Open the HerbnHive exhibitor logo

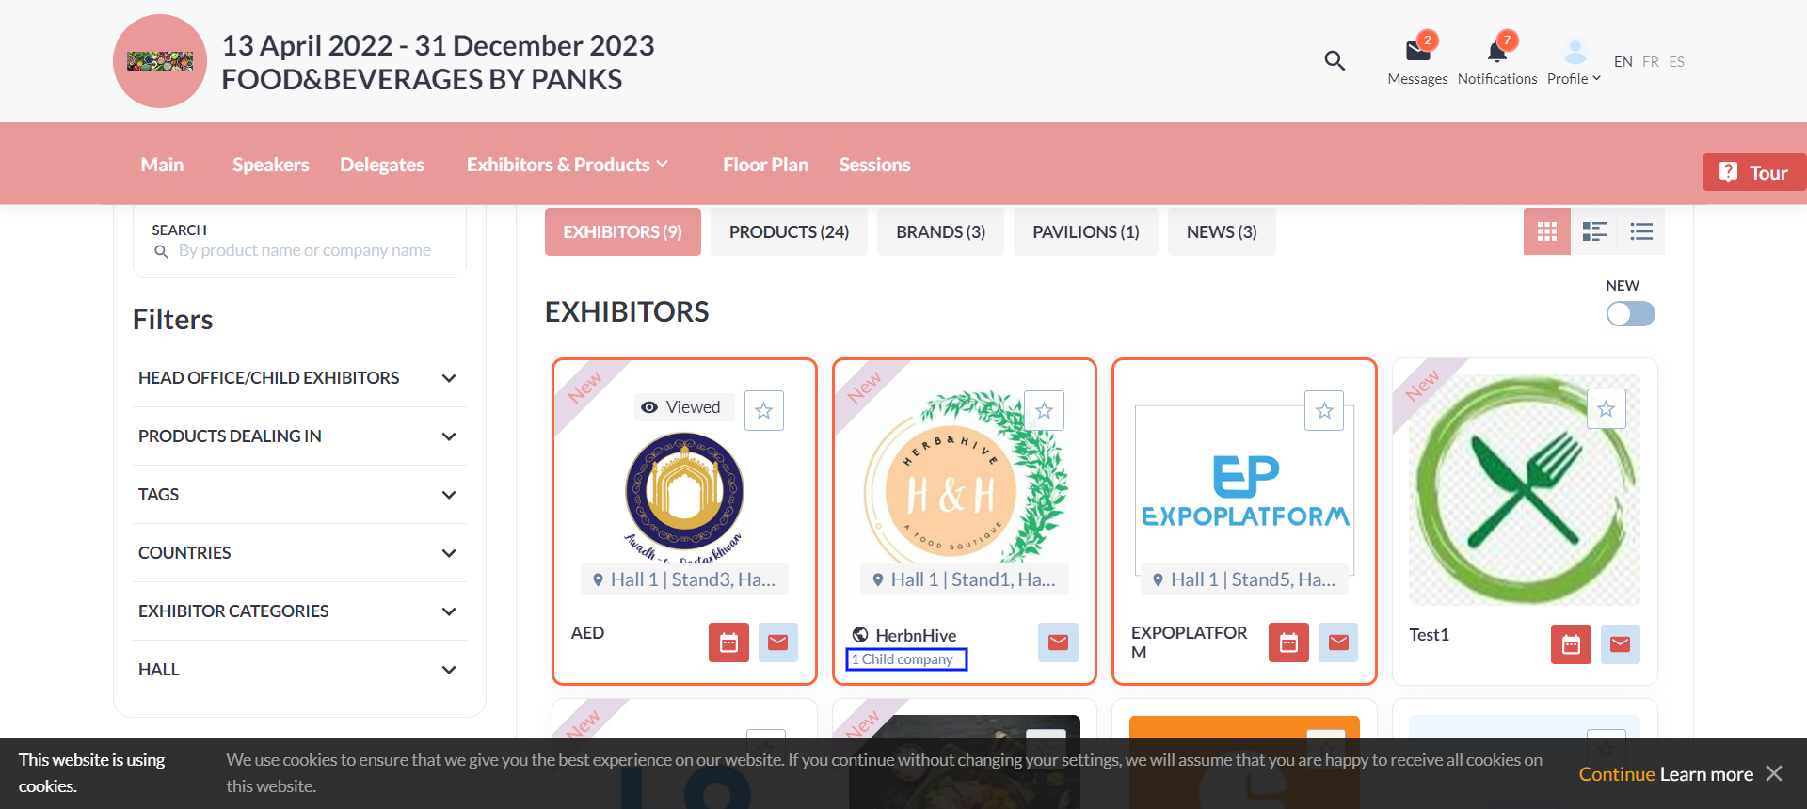[965, 477]
